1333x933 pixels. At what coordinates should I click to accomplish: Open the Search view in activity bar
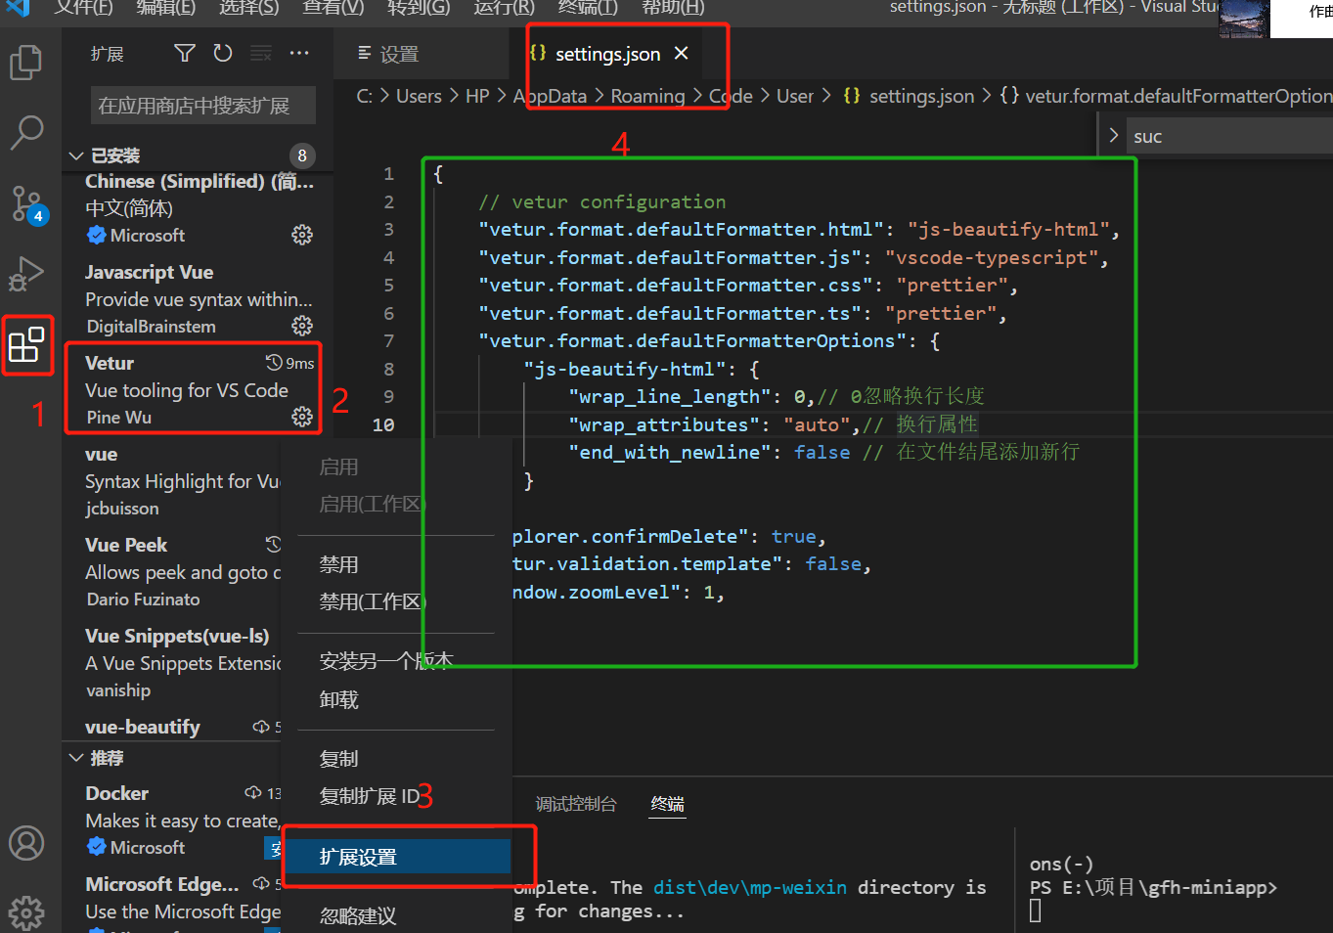pyautogui.click(x=26, y=132)
